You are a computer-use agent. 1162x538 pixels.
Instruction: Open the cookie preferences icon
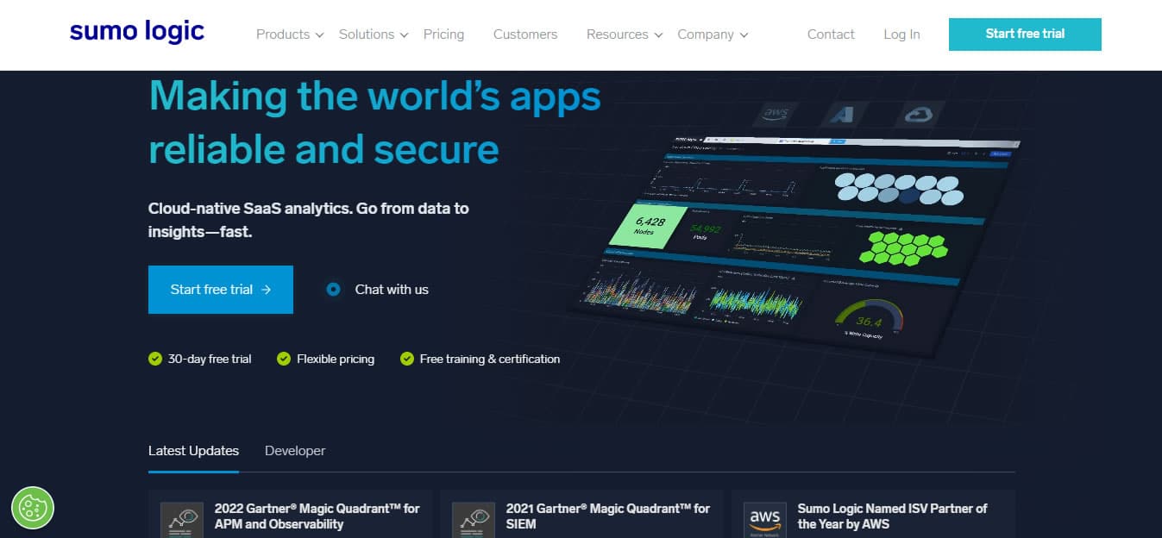pyautogui.click(x=33, y=508)
